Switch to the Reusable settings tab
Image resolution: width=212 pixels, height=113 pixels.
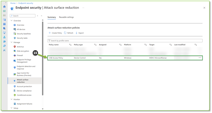tap(66, 17)
